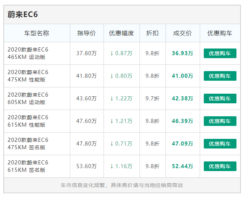Click guide price 47.60万
The width and height of the screenshot is (245, 197).
[x=86, y=121]
